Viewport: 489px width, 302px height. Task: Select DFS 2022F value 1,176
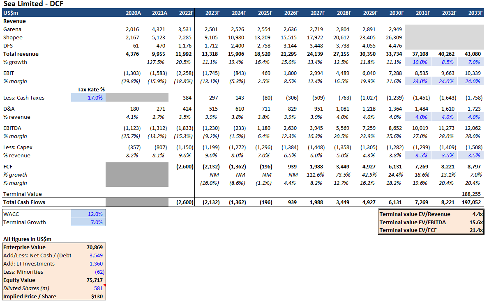pos(185,45)
